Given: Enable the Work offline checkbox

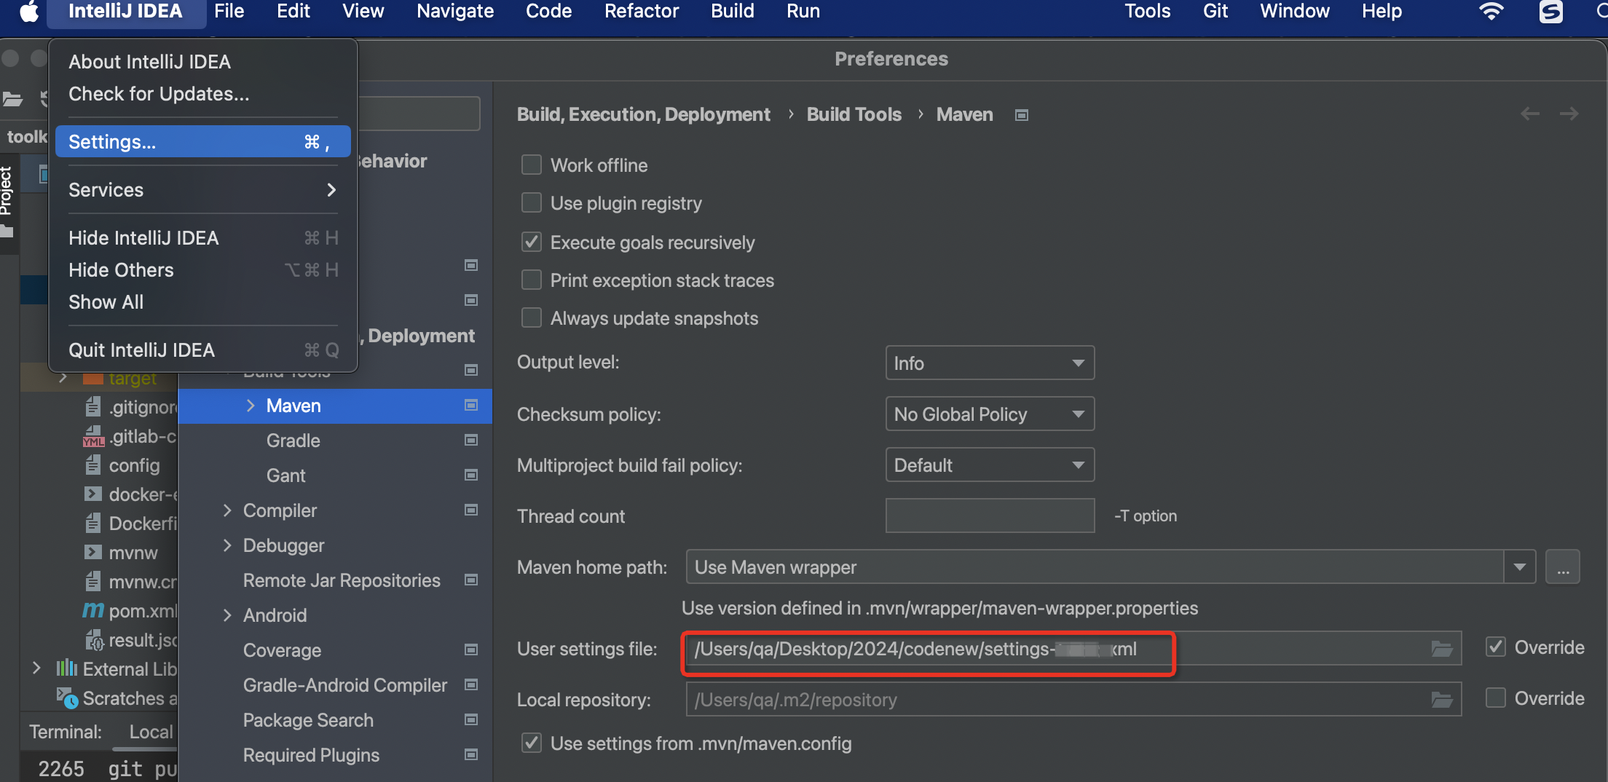Looking at the screenshot, I should coord(532,165).
